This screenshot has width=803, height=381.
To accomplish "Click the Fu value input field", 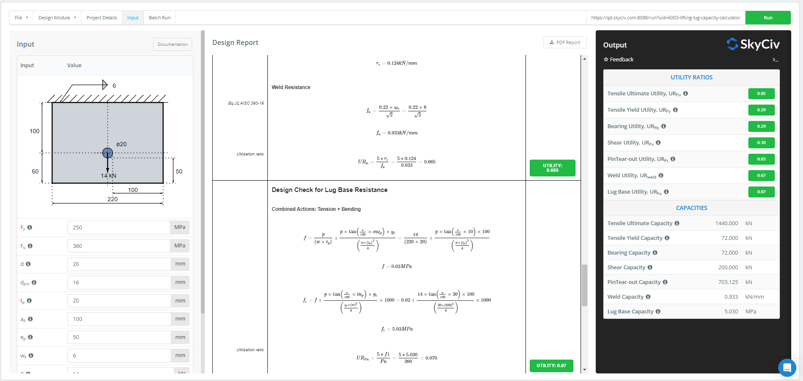I will 119,246.
